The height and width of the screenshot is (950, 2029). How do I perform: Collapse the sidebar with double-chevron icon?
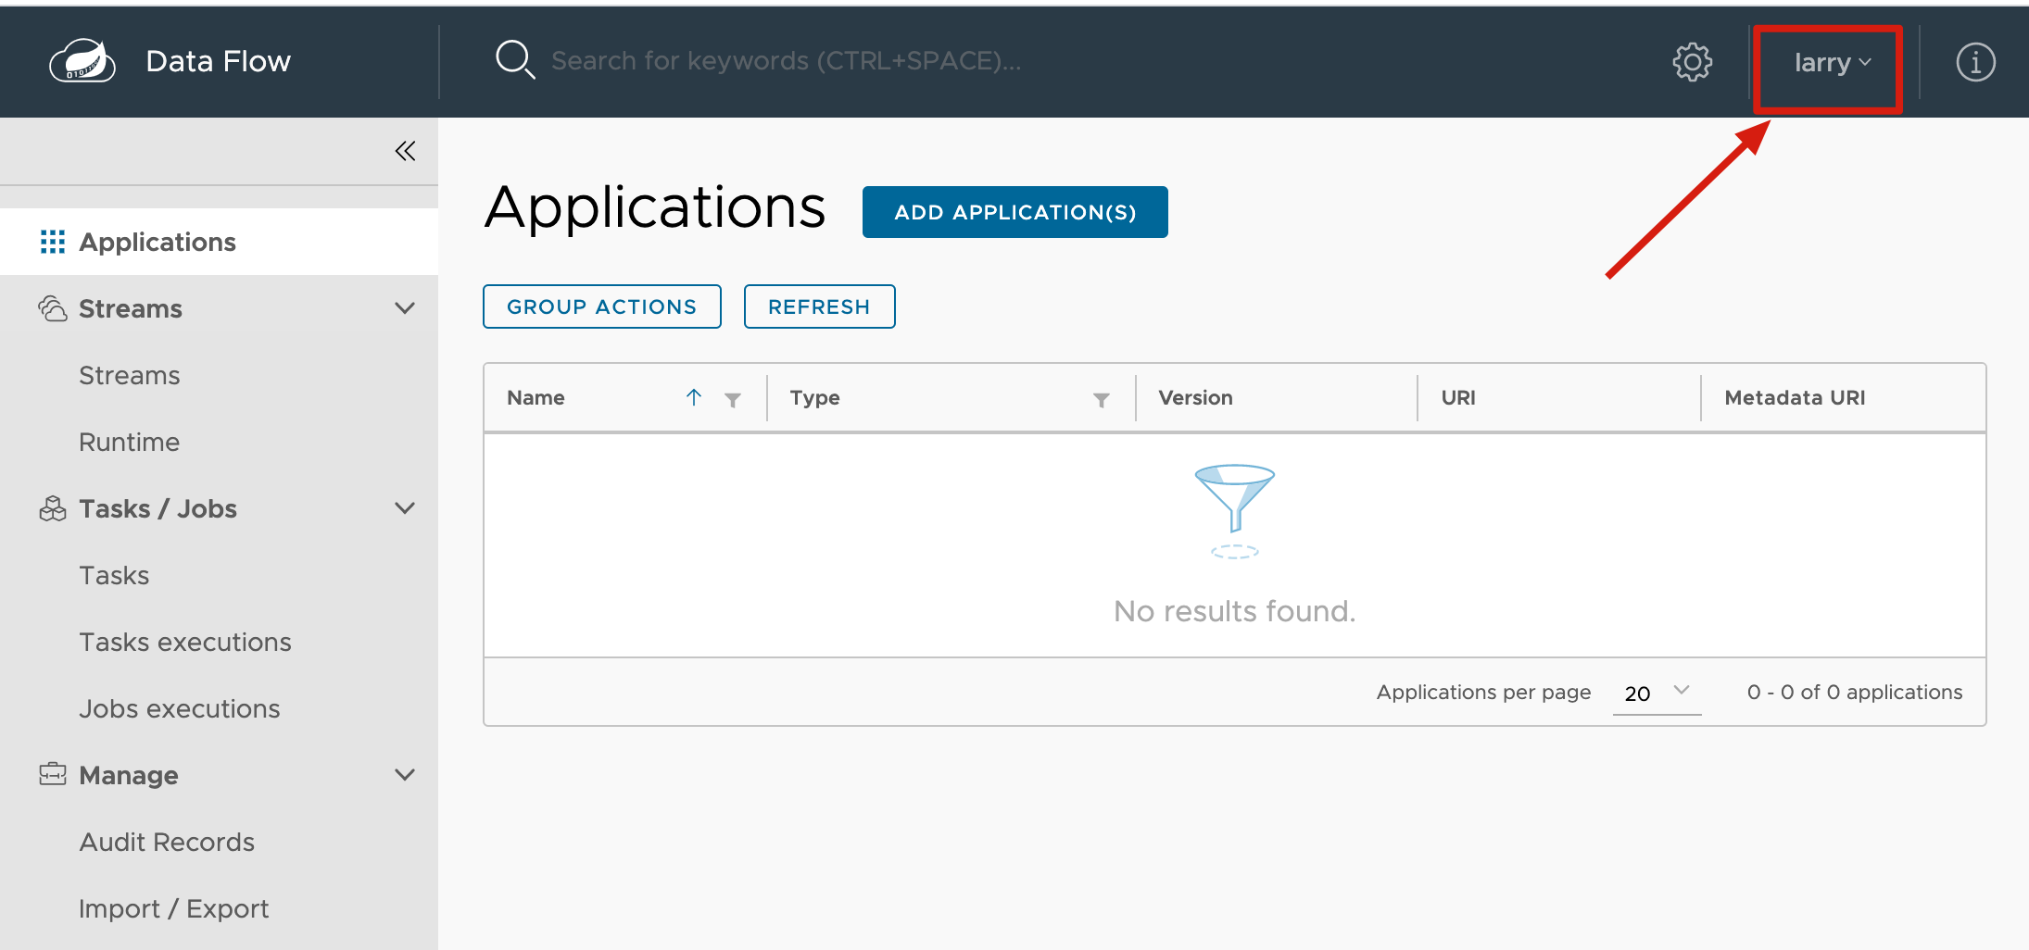click(x=405, y=151)
